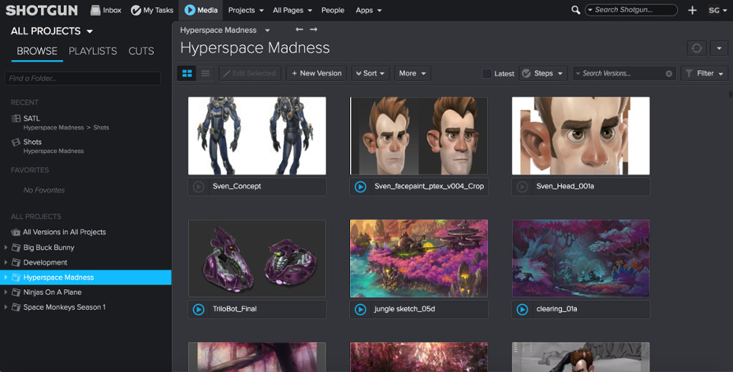The height and width of the screenshot is (372, 733).
Task: Toggle the Latest checkbox
Action: pyautogui.click(x=487, y=74)
